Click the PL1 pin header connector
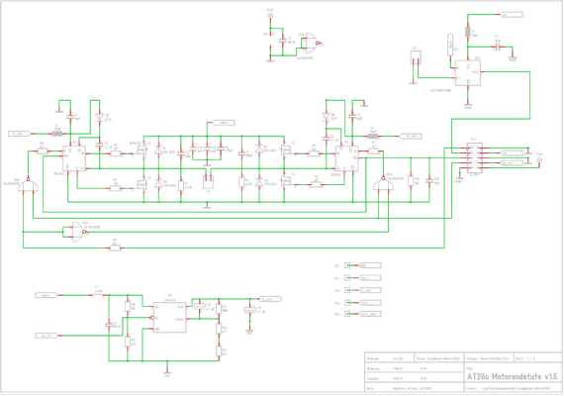Viewport: 564px width, 396px height. pos(474,158)
